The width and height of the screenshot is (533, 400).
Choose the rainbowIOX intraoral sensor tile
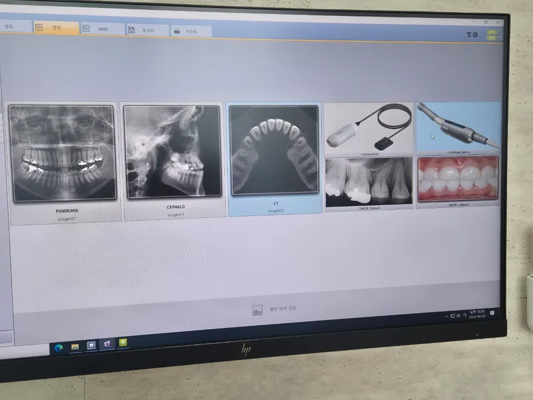tap(369, 129)
